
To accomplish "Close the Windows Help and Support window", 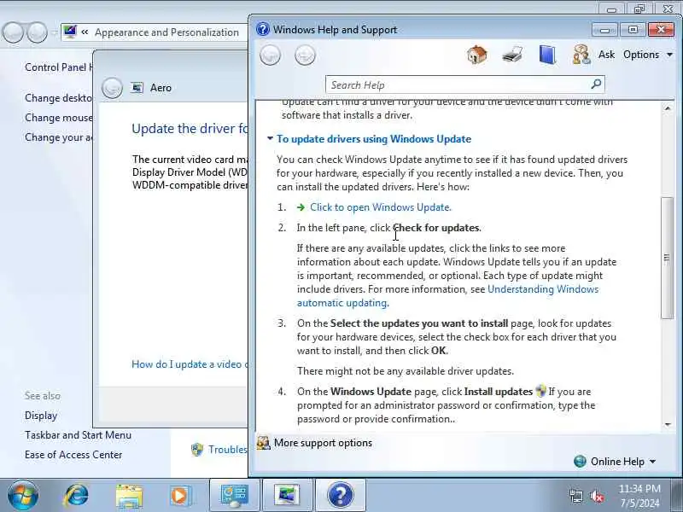I will pos(661,30).
